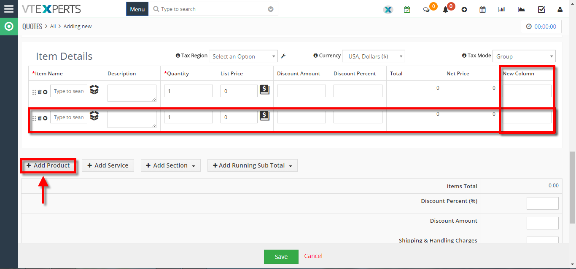Click the green Quotes module icon

[x=8, y=27]
